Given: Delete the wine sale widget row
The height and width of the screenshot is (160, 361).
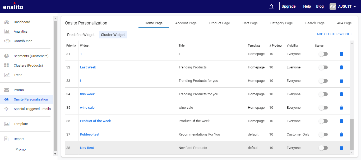Looking at the screenshot, I should [x=341, y=108].
